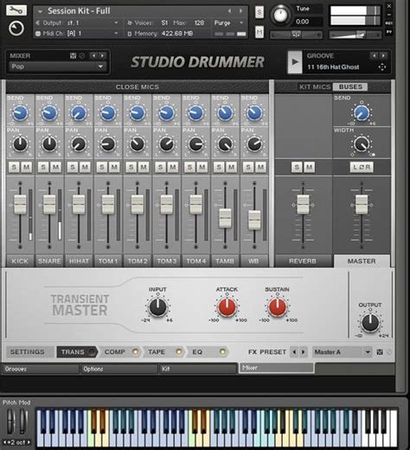Image resolution: width=410 pixels, height=450 pixels.
Task: Open the Options page tab
Action: pyautogui.click(x=119, y=369)
